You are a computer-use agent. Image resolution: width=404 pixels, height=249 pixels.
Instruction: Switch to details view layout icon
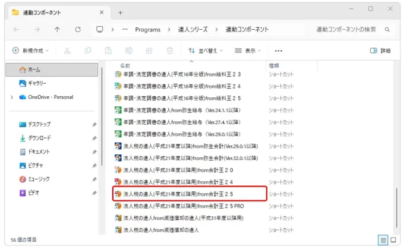(x=383, y=239)
